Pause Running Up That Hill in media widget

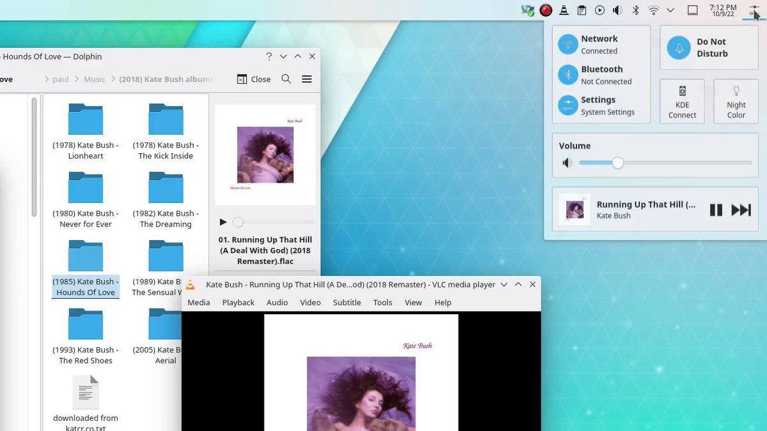tap(716, 210)
